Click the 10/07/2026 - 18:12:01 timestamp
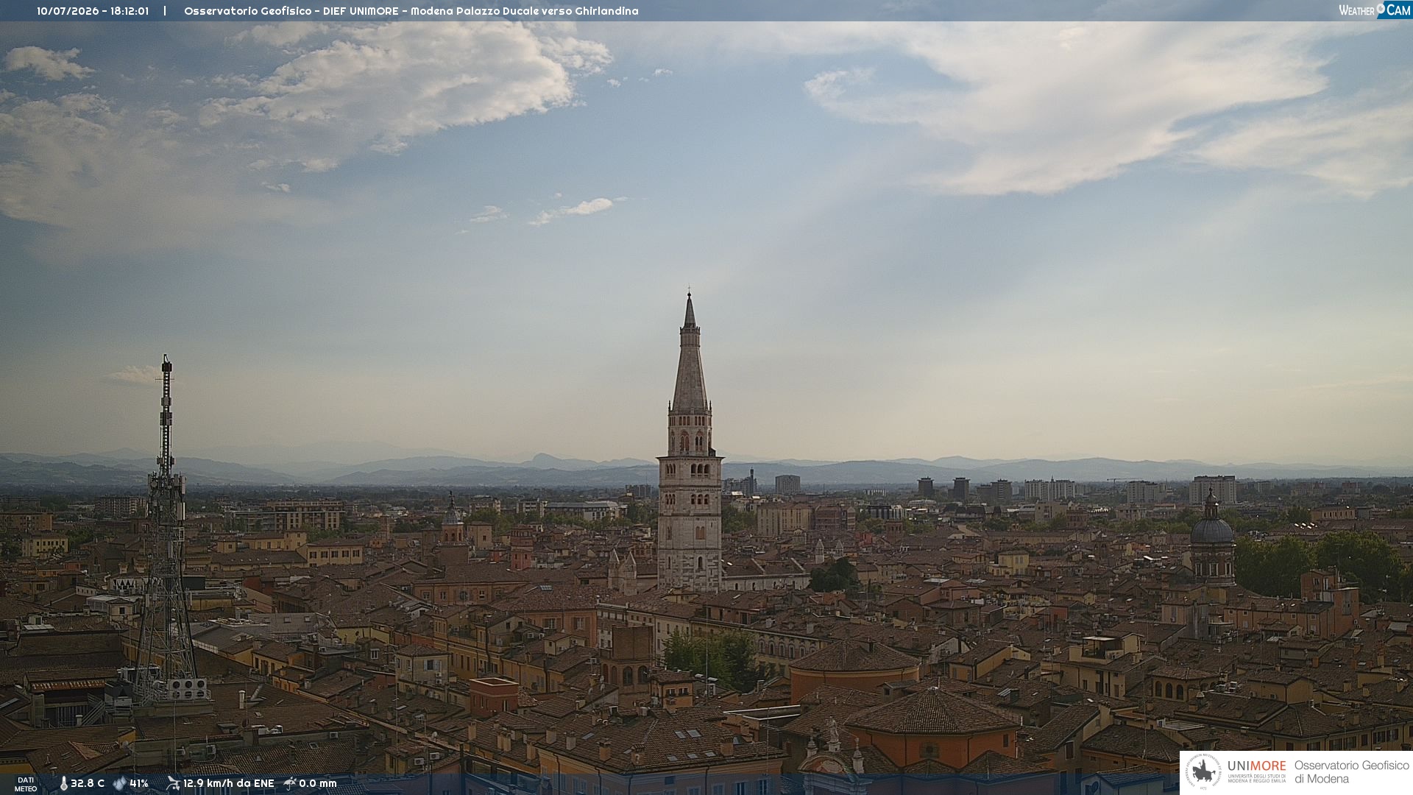Image resolution: width=1413 pixels, height=795 pixels. point(93,11)
